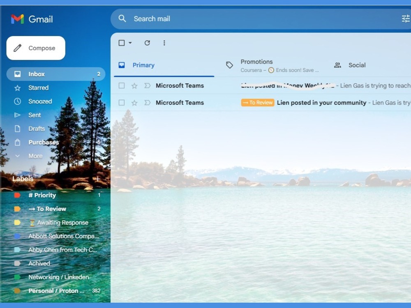The height and width of the screenshot is (308, 411).
Task: Open the Abby Chen from Tech C... label
Action: point(56,250)
